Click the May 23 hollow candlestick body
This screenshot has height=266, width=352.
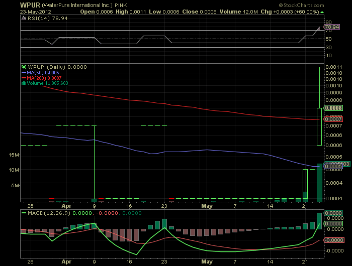tap(319, 126)
